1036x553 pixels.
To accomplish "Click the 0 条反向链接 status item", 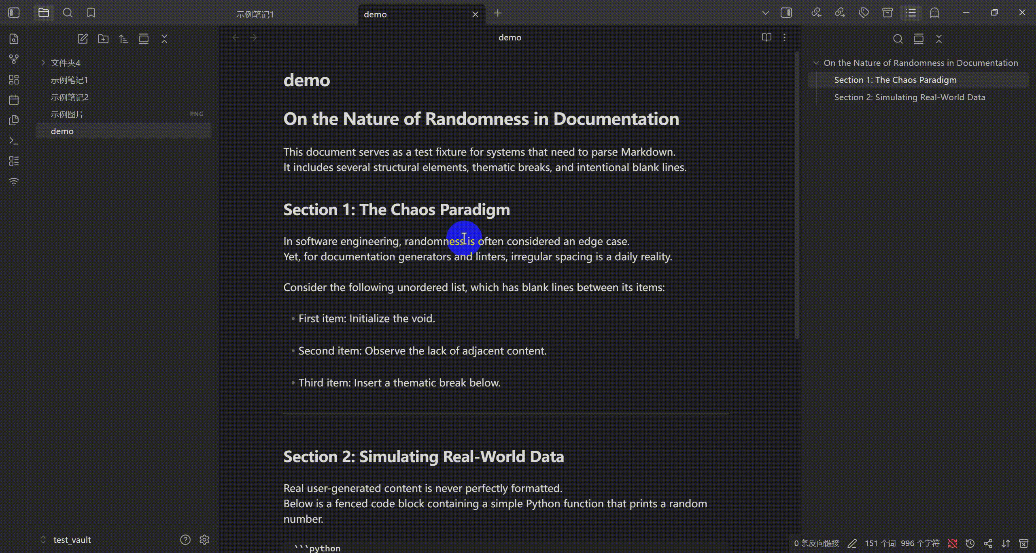I will tap(817, 543).
